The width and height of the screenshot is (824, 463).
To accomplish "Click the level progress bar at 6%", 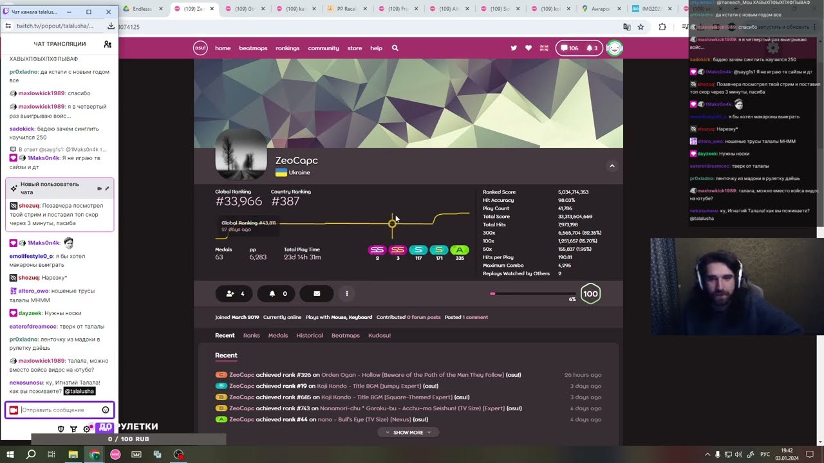I will point(532,294).
